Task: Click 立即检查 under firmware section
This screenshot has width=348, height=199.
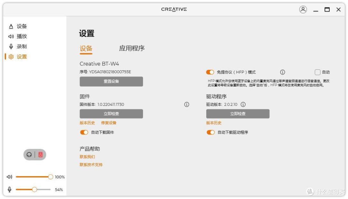Action: tap(111, 114)
